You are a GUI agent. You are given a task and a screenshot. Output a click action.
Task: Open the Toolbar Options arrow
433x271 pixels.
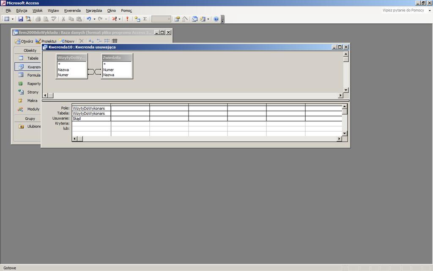tap(223, 19)
